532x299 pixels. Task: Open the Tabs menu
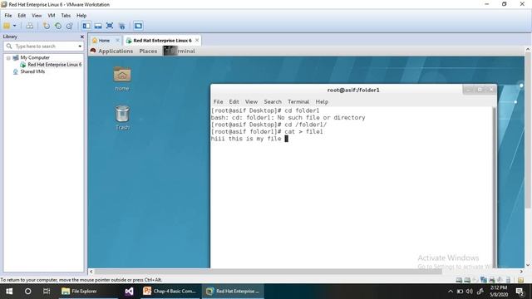tap(66, 16)
